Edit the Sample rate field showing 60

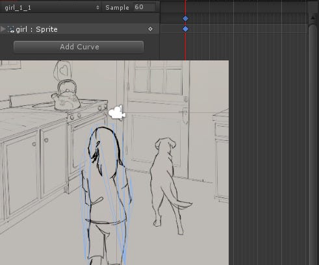[x=145, y=7]
